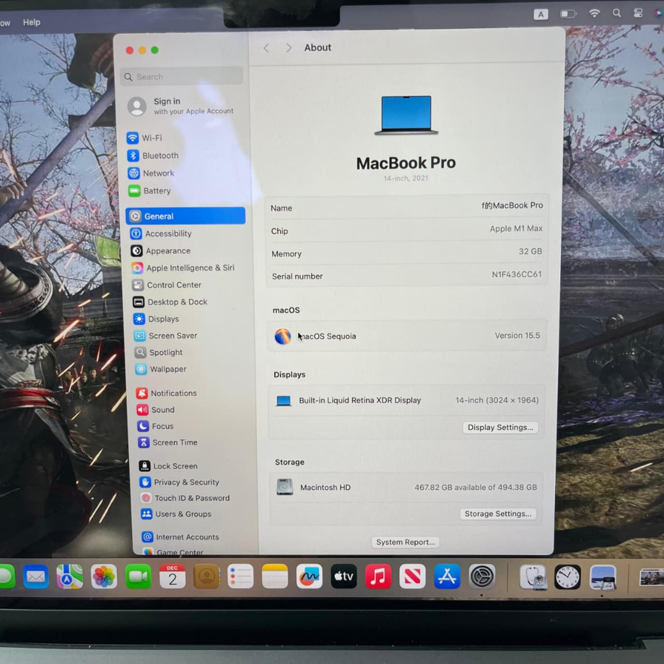Open the Music app in Dock
664x664 pixels.
(378, 576)
